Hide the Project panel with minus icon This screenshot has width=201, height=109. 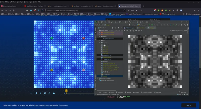(121, 28)
